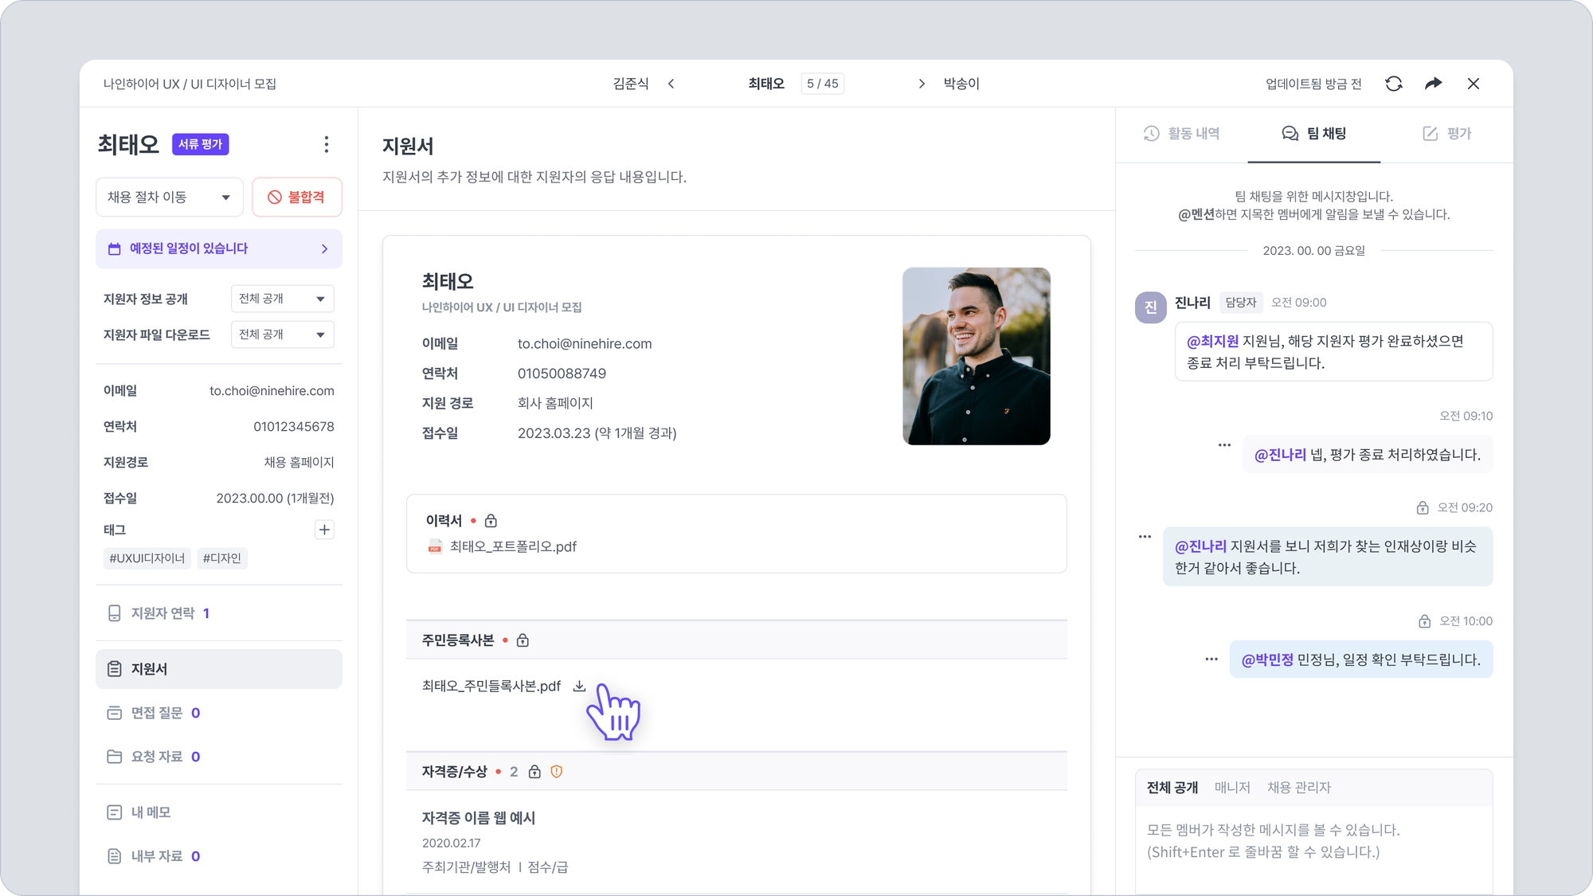Open 지원자 파일 다운로드 dropdown

[282, 335]
